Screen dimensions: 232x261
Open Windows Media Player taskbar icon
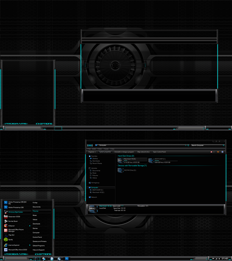52,259
